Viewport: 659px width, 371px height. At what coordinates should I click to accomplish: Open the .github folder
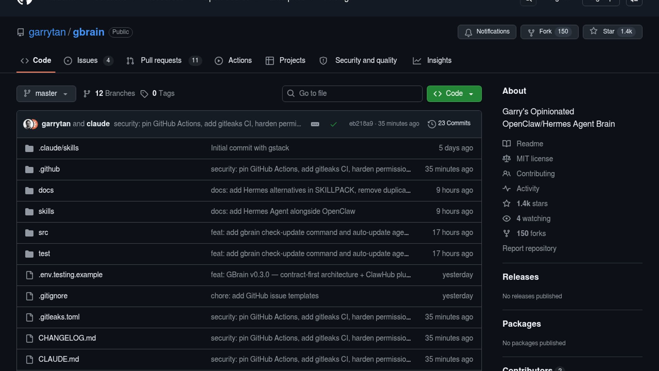49,169
